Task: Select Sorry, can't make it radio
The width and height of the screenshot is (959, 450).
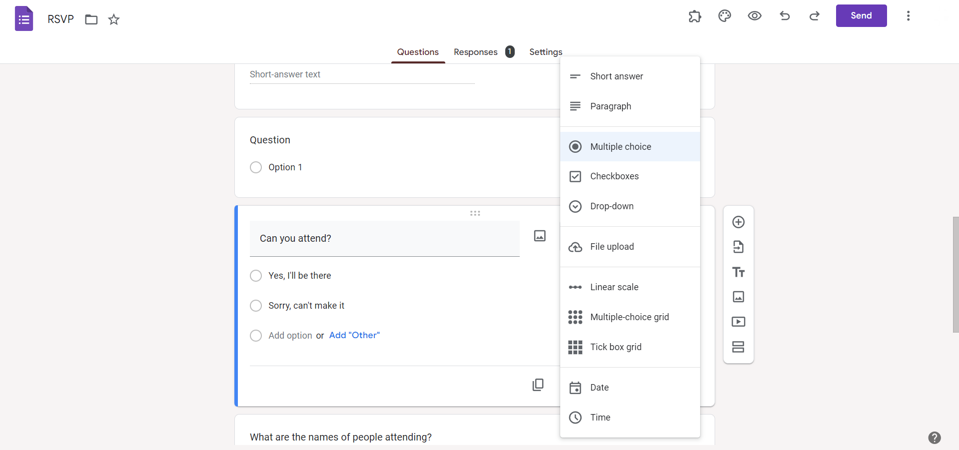Action: coord(256,306)
